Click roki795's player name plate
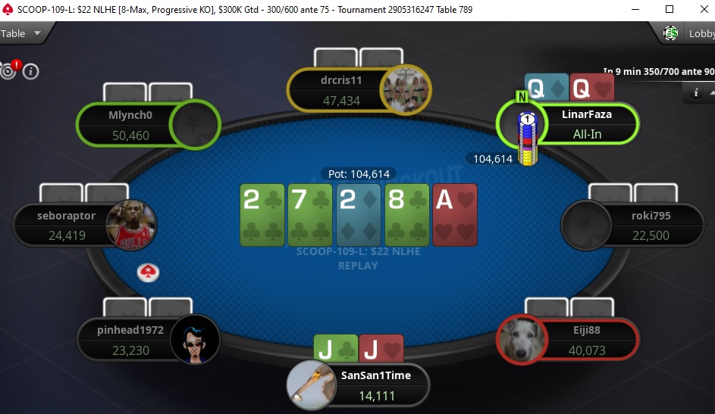Image resolution: width=715 pixels, height=414 pixels. (x=651, y=226)
